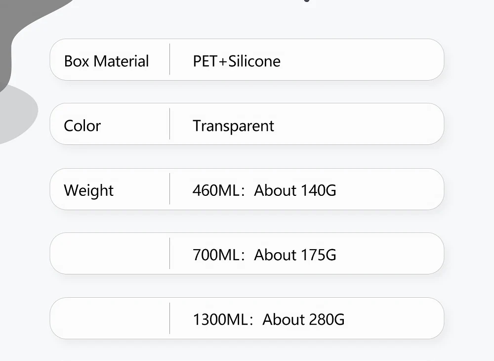Select the "Transparent" color value
This screenshot has width=494, height=361.
pos(233,126)
